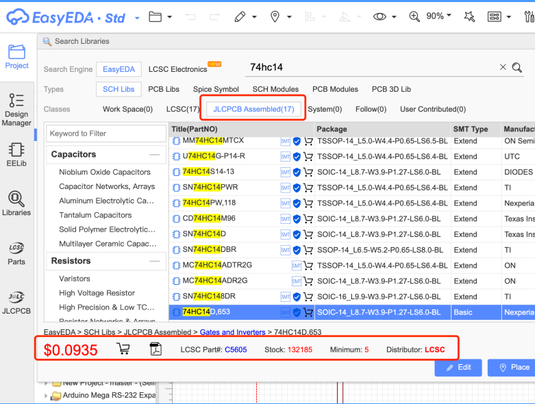535x404 pixels.
Task: Click cart icon in 74HC14D,653 row
Action: click(308, 312)
